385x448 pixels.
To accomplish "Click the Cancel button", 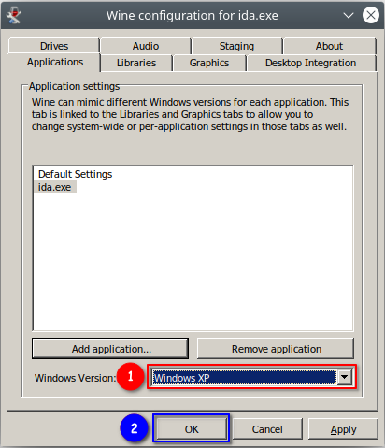I will click(x=267, y=429).
